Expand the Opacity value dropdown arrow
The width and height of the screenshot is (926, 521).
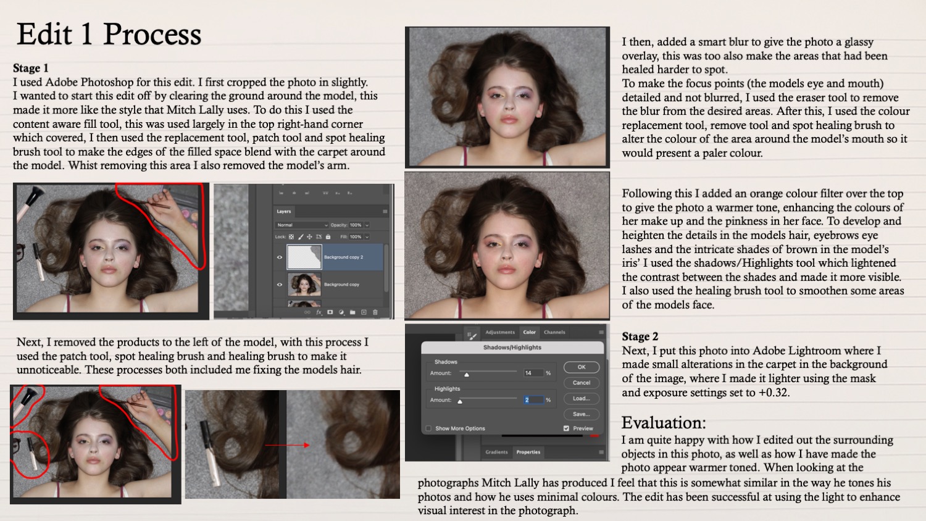(367, 225)
